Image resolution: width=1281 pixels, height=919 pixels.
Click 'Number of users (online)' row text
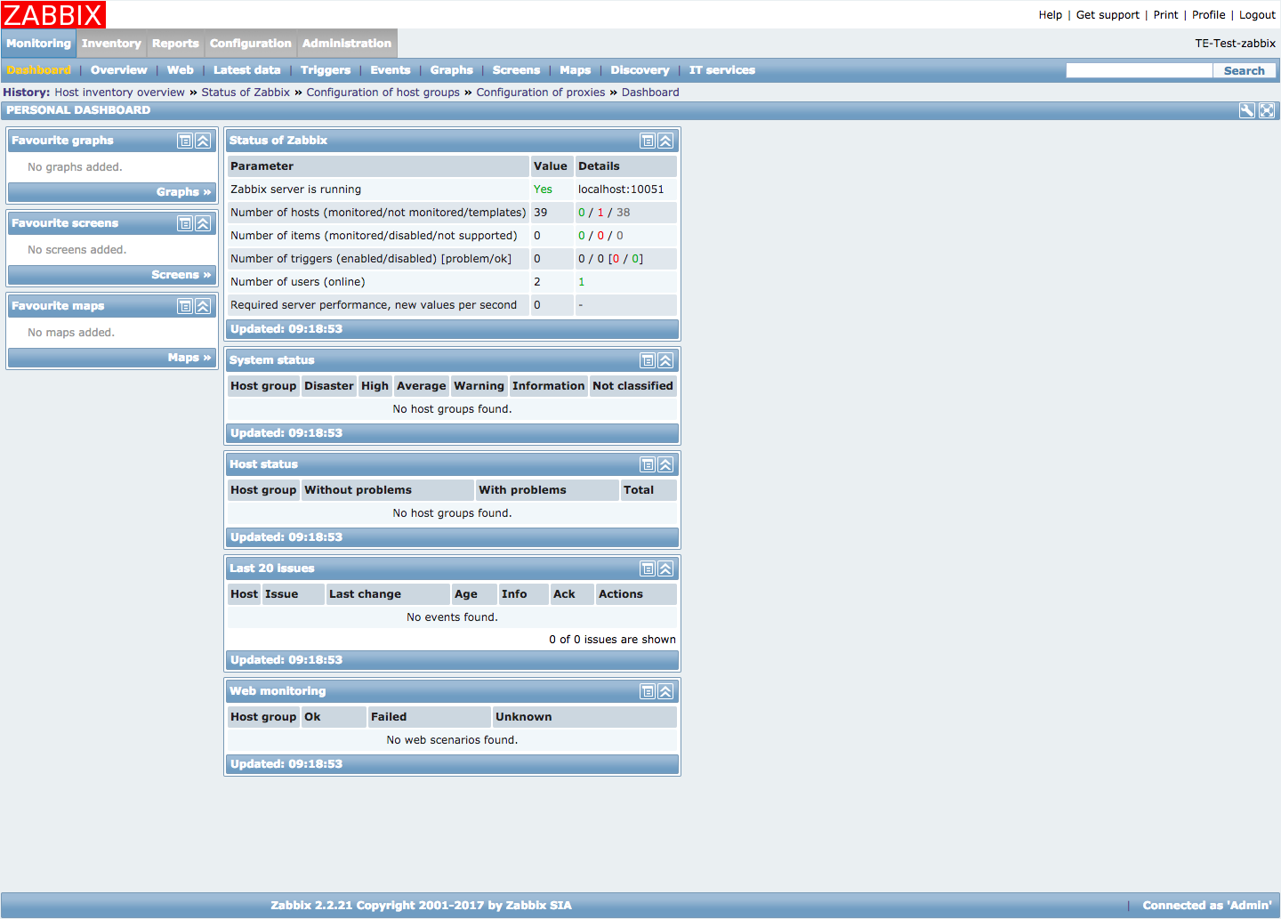coord(298,282)
